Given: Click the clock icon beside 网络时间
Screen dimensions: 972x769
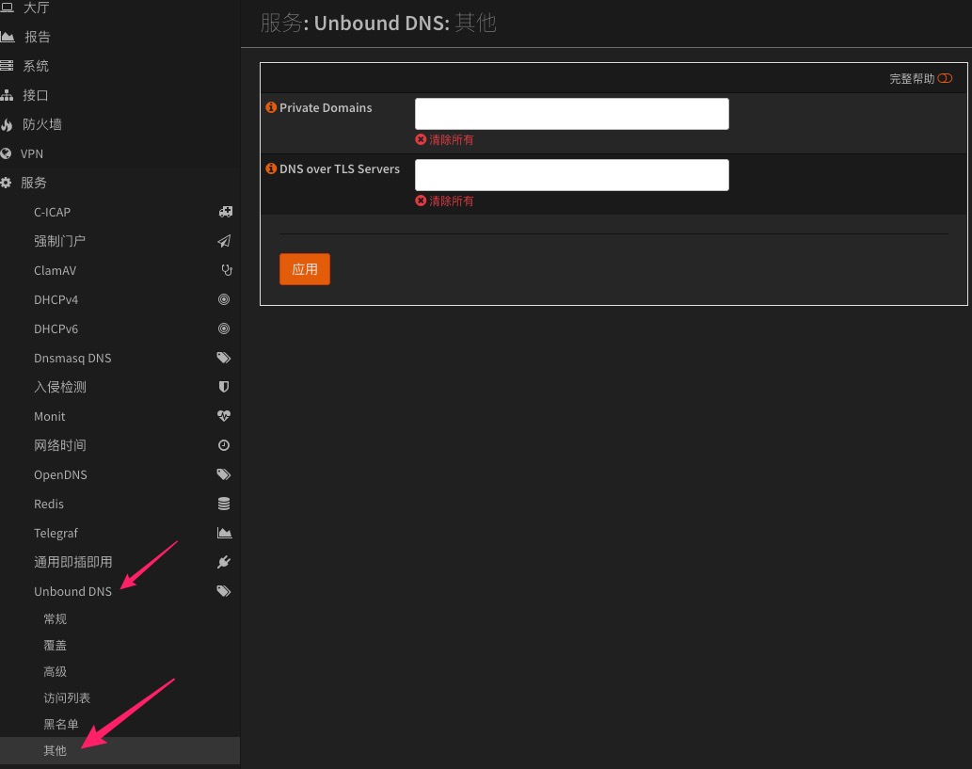Looking at the screenshot, I should click(224, 445).
